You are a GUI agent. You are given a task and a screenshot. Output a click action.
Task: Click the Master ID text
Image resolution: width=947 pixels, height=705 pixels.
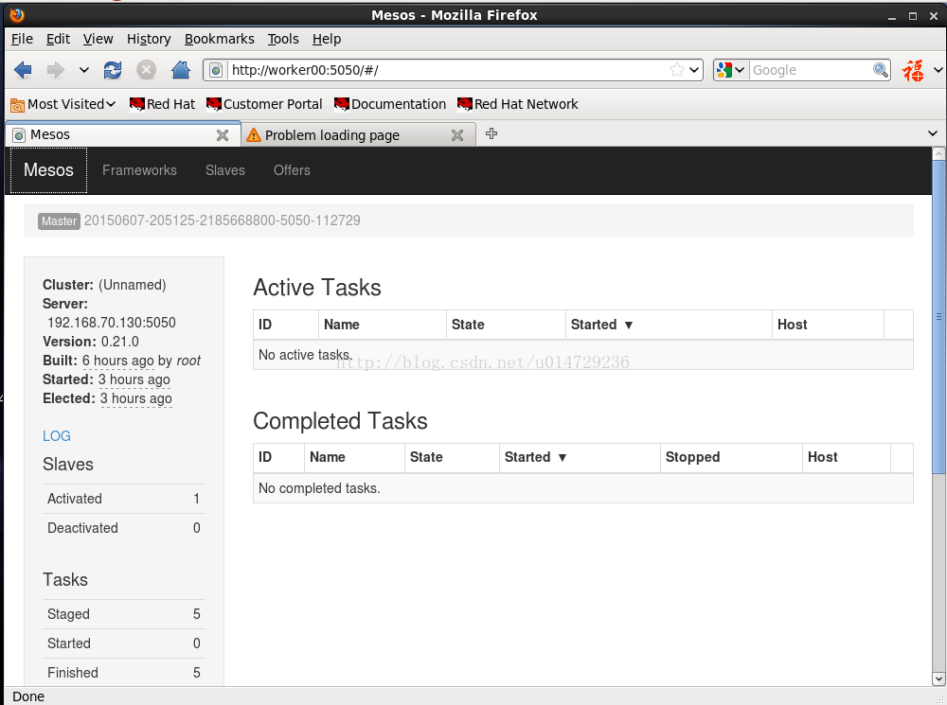(223, 220)
